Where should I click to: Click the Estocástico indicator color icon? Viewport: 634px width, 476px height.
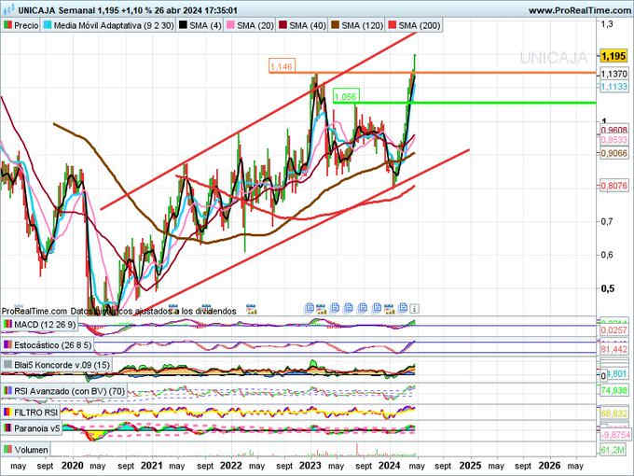point(7,344)
